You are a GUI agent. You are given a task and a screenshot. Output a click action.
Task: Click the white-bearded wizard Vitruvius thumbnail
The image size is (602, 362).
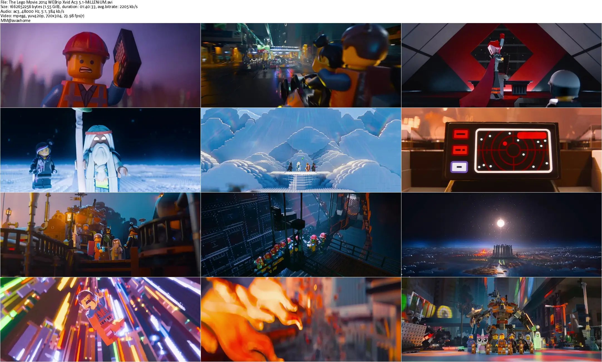(100, 150)
